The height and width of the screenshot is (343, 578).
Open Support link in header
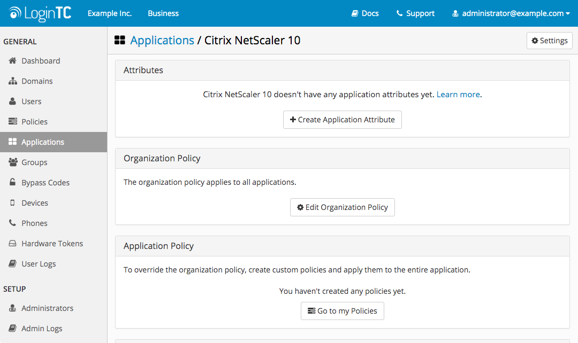(415, 13)
